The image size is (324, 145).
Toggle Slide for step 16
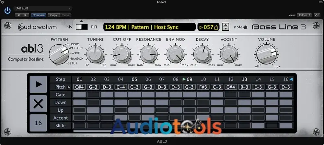pos(286,126)
